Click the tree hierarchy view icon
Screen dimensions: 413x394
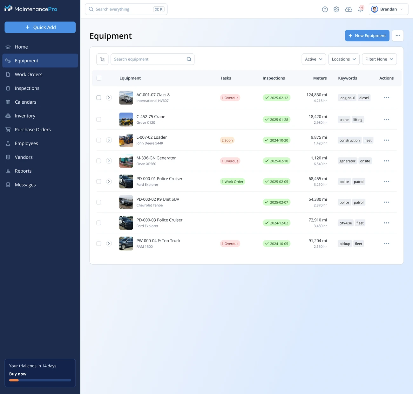pyautogui.click(x=102, y=59)
